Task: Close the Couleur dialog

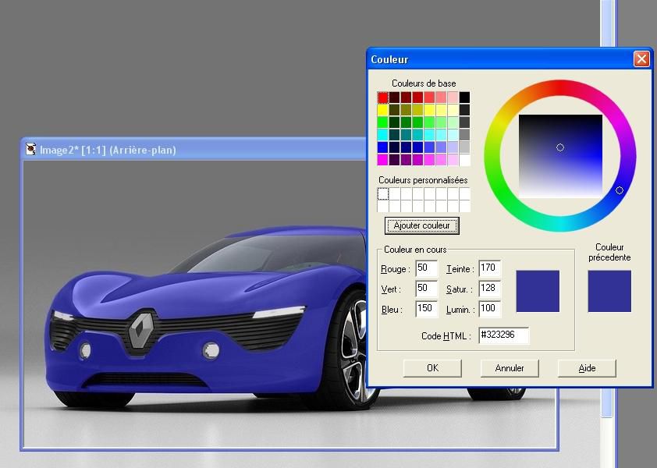Action: click(641, 59)
